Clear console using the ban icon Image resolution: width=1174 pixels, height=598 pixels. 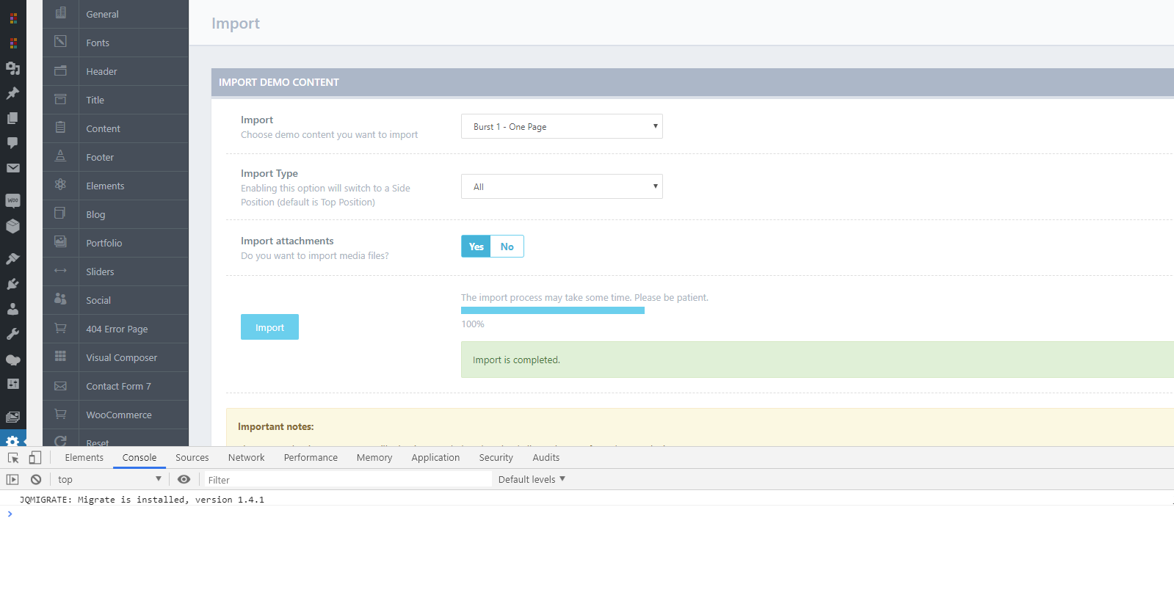tap(36, 479)
